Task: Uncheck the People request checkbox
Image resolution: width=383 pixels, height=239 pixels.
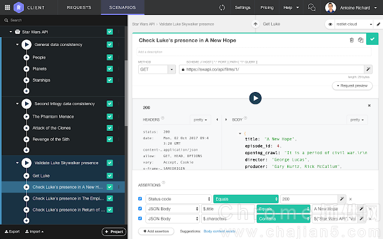Action: point(110,57)
